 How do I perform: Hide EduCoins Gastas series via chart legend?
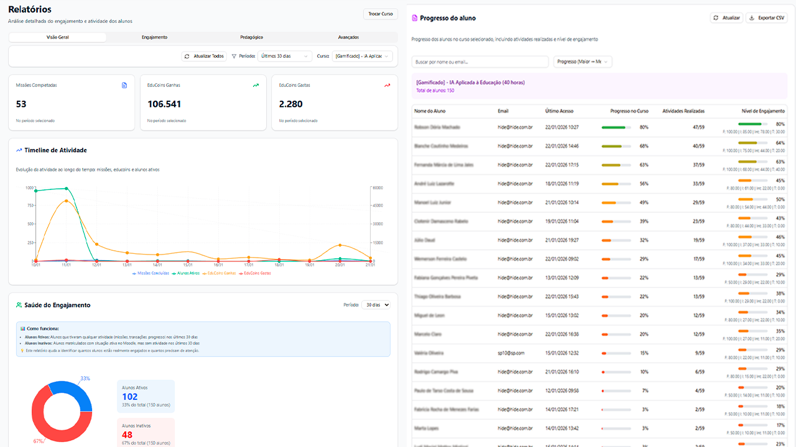[x=255, y=273]
